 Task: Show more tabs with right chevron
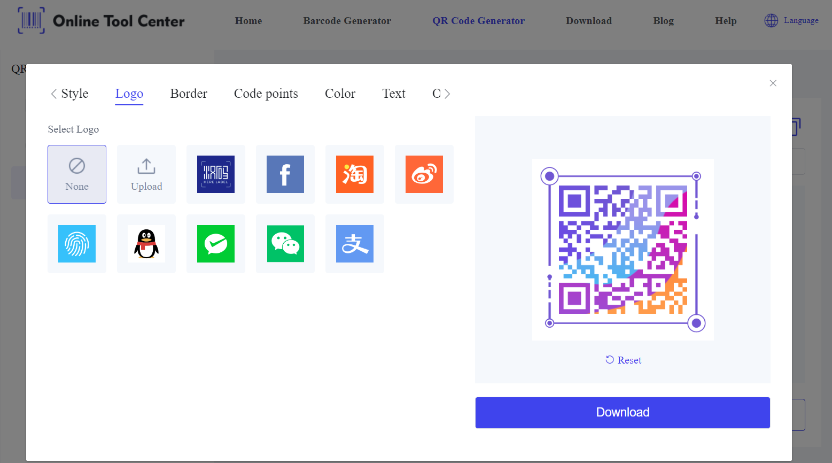447,94
